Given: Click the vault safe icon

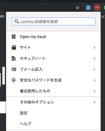Looking at the screenshot, I should (14, 37).
